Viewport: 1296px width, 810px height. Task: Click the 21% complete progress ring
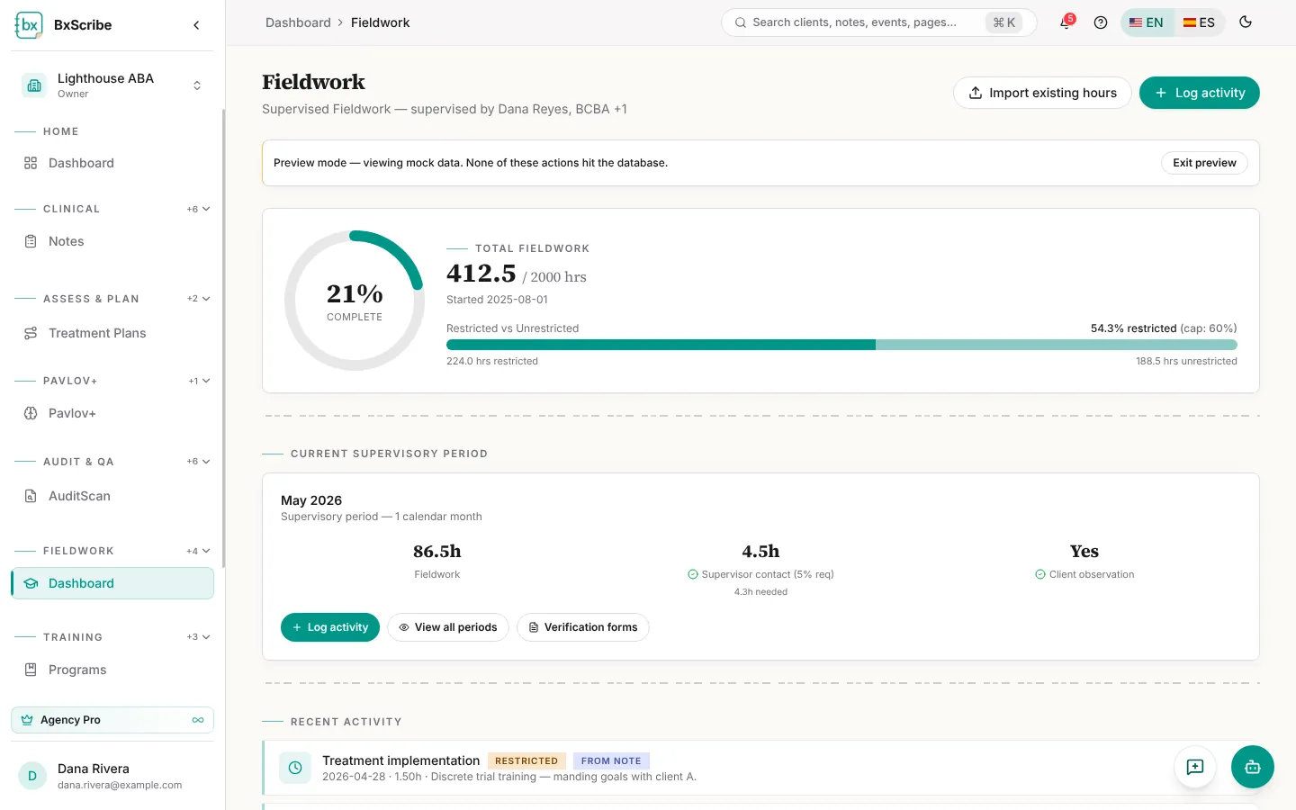click(355, 301)
